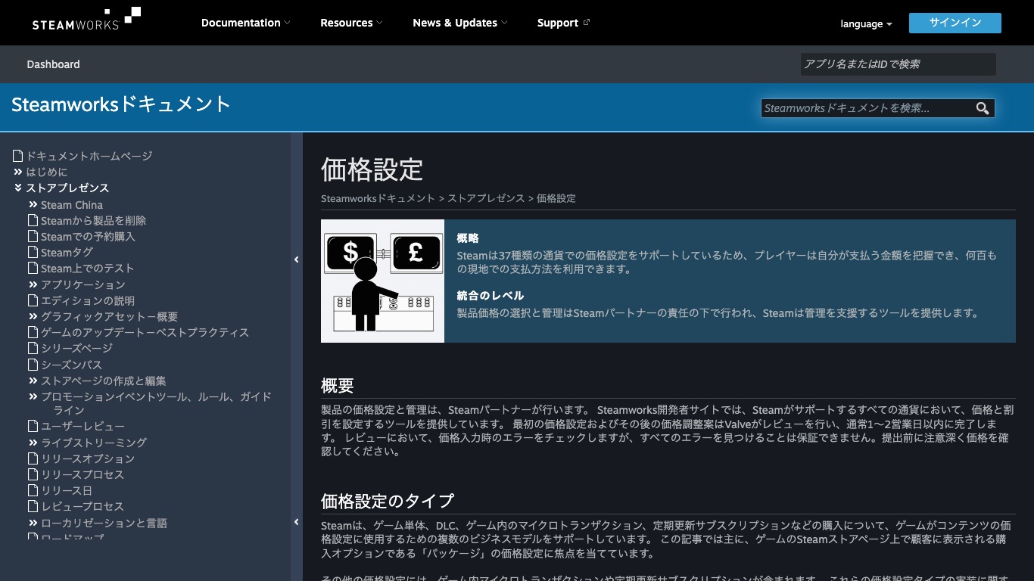Click the page icon beside エディションの説明
The height and width of the screenshot is (581, 1034).
(33, 301)
